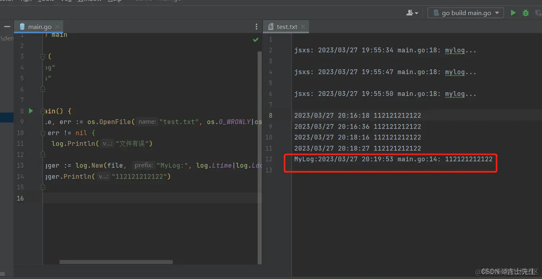Click the 20:16:18 entry in test.txt
Image resolution: width=542 pixels, height=279 pixels.
tap(357, 116)
